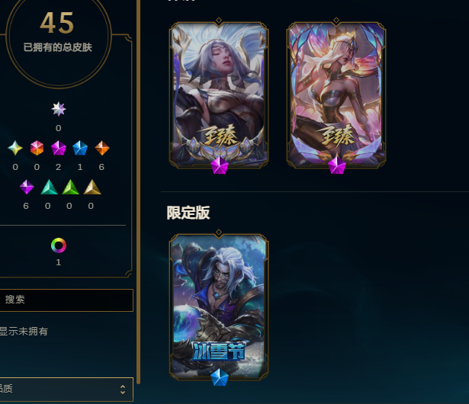Click the up-down arrows on 品质 dropdown

(x=123, y=390)
